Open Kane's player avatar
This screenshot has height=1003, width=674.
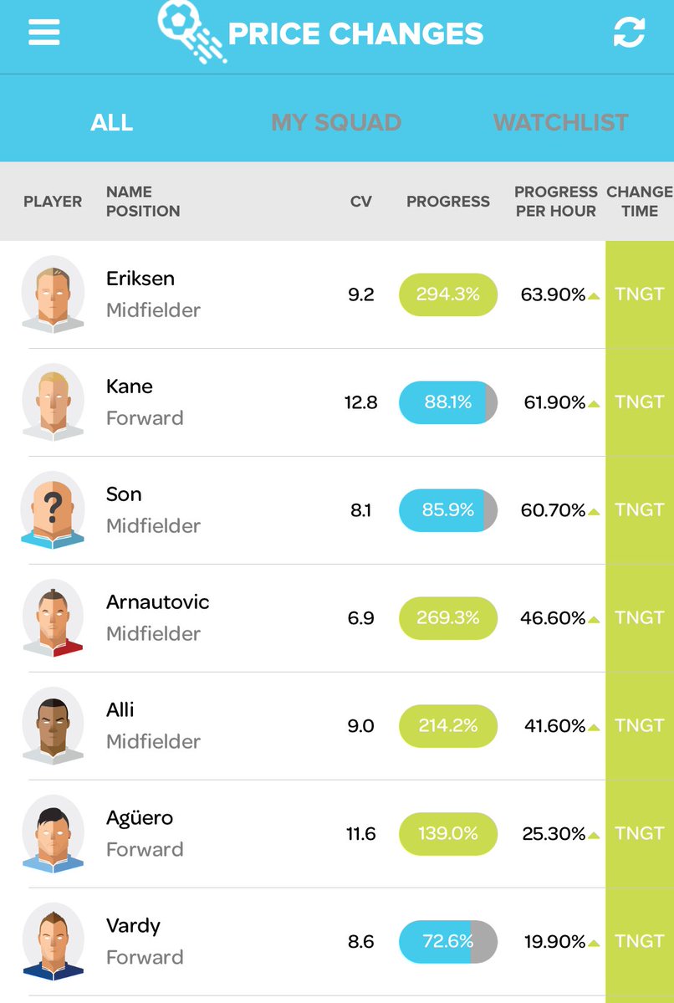coord(53,402)
